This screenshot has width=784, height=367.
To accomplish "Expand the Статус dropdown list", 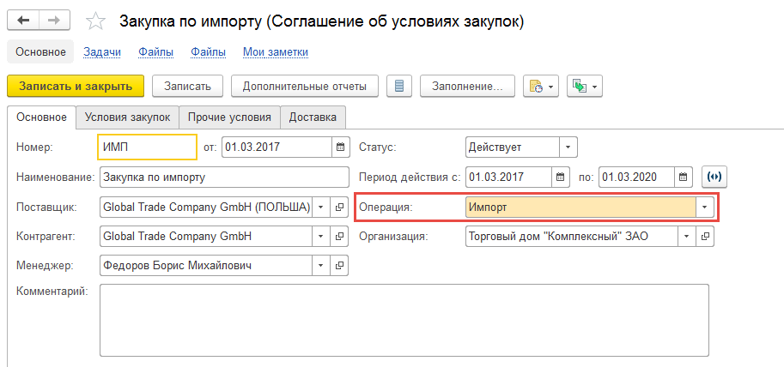I will click(x=568, y=147).
